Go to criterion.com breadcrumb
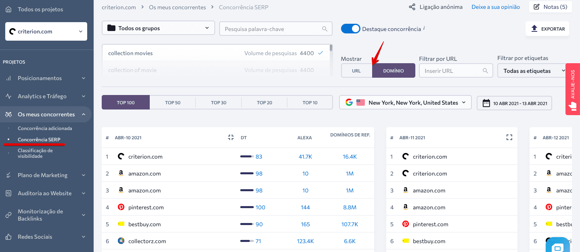 (x=119, y=7)
